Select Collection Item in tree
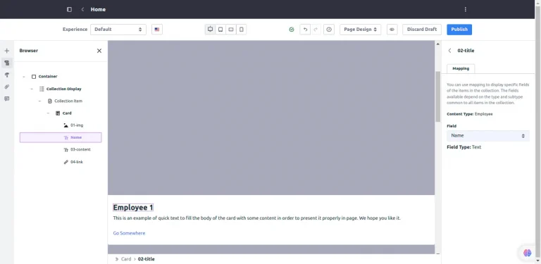The height and width of the screenshot is (264, 541). pyautogui.click(x=68, y=101)
